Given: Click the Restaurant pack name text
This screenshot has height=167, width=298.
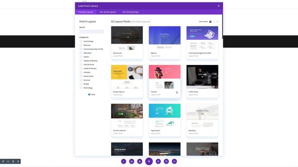Looking at the screenshot, I should click(117, 53).
